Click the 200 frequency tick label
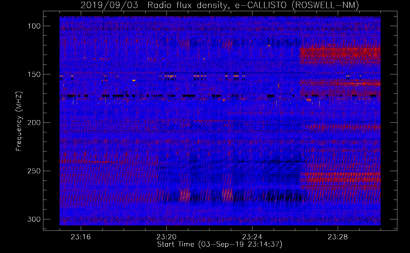This screenshot has height=253, width=410. 34,123
